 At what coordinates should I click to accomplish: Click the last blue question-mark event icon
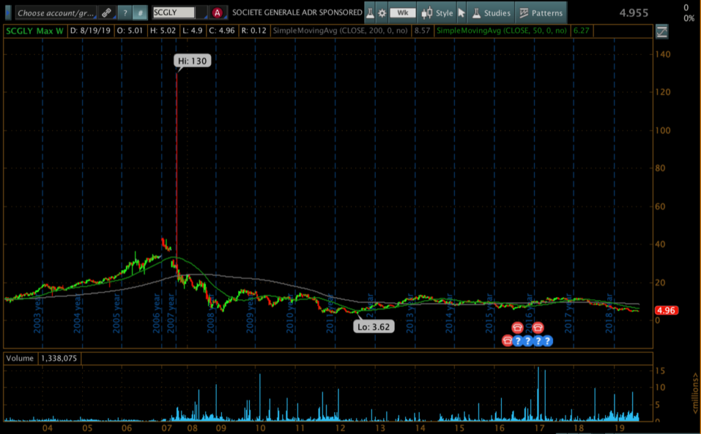[548, 341]
